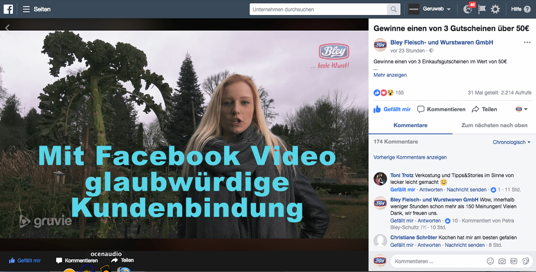
Task: Open the Bley identity selector dropdown
Action: [x=522, y=109]
